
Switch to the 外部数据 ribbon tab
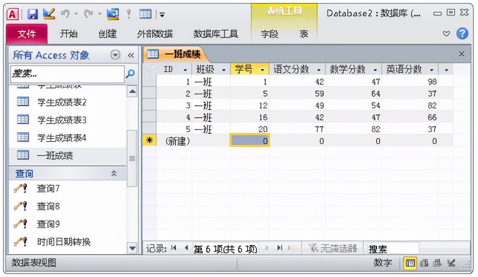click(155, 34)
